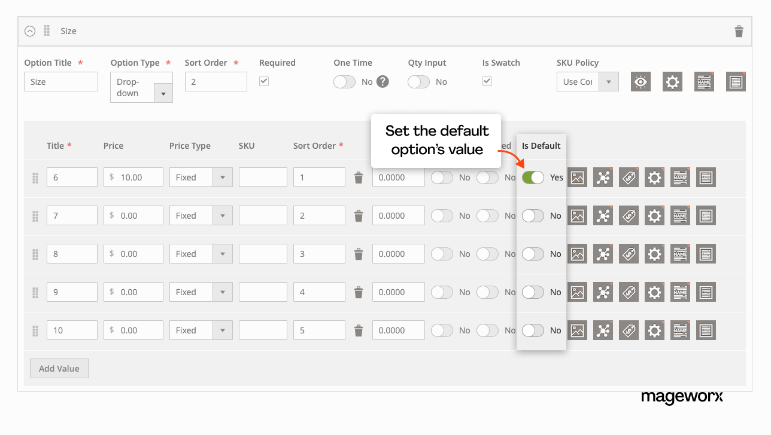Viewport: 771px width, 435px height.
Task: Uncheck the Is Swatch checkbox
Action: coord(487,81)
